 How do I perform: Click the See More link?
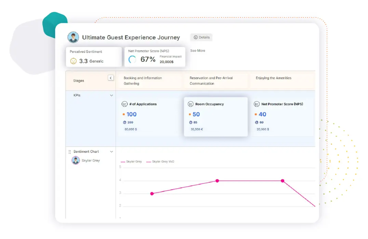pyautogui.click(x=198, y=51)
